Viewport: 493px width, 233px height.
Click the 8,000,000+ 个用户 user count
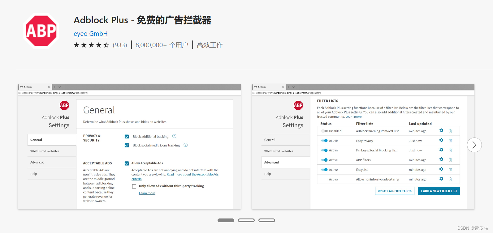162,45
